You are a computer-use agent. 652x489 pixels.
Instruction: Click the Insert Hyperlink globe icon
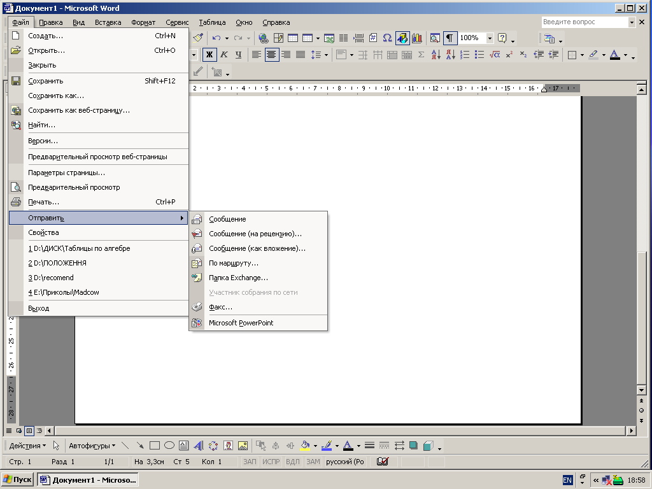[x=263, y=38]
